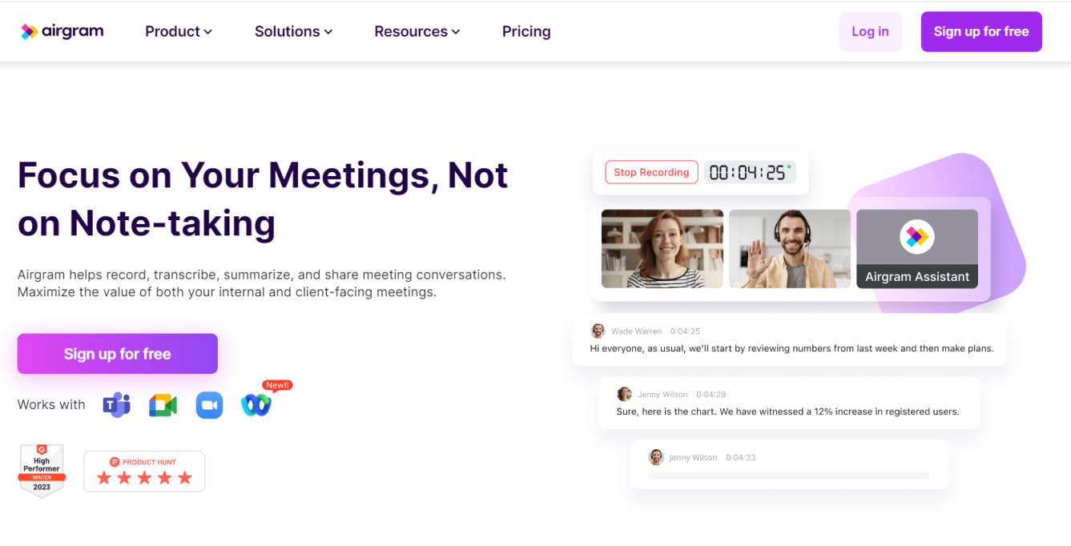Select the red-haired woman video thumbnail

[662, 249]
